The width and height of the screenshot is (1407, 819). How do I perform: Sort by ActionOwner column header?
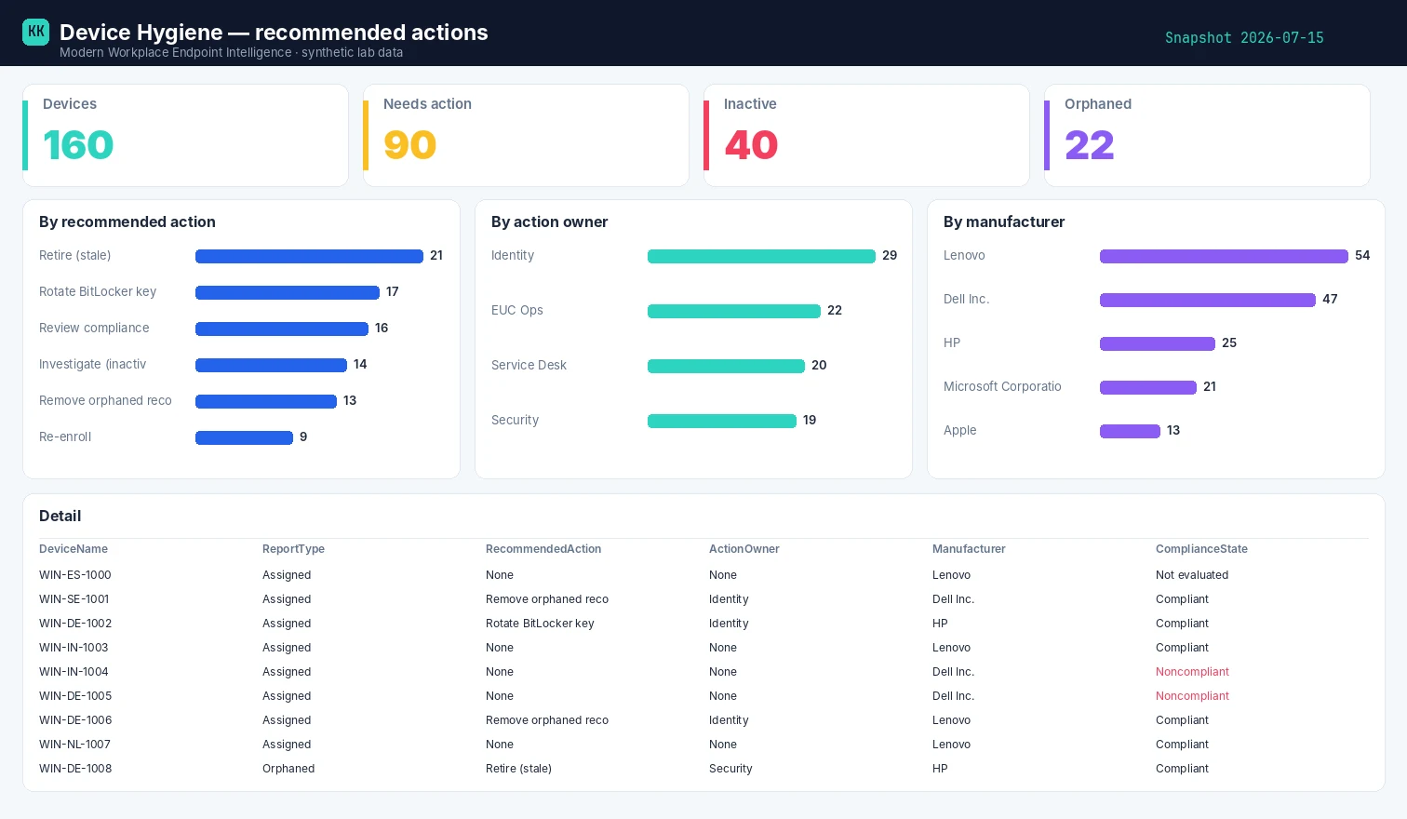744,549
